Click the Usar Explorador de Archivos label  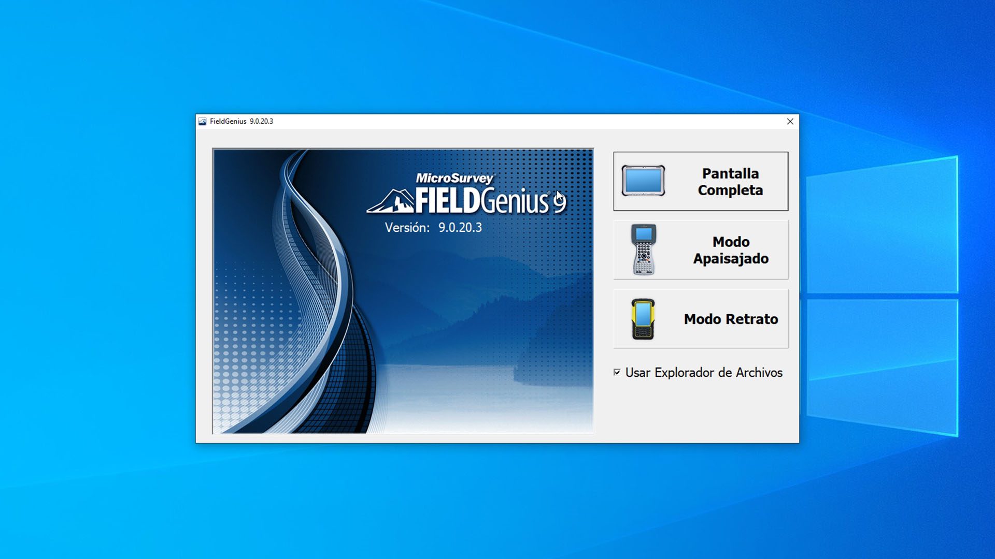(x=703, y=373)
